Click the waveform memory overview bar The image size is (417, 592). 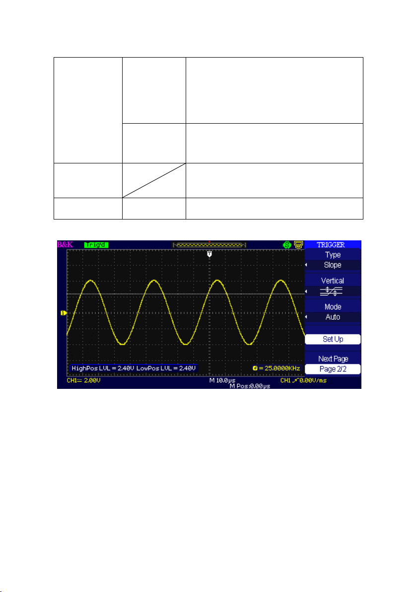pos(209,245)
